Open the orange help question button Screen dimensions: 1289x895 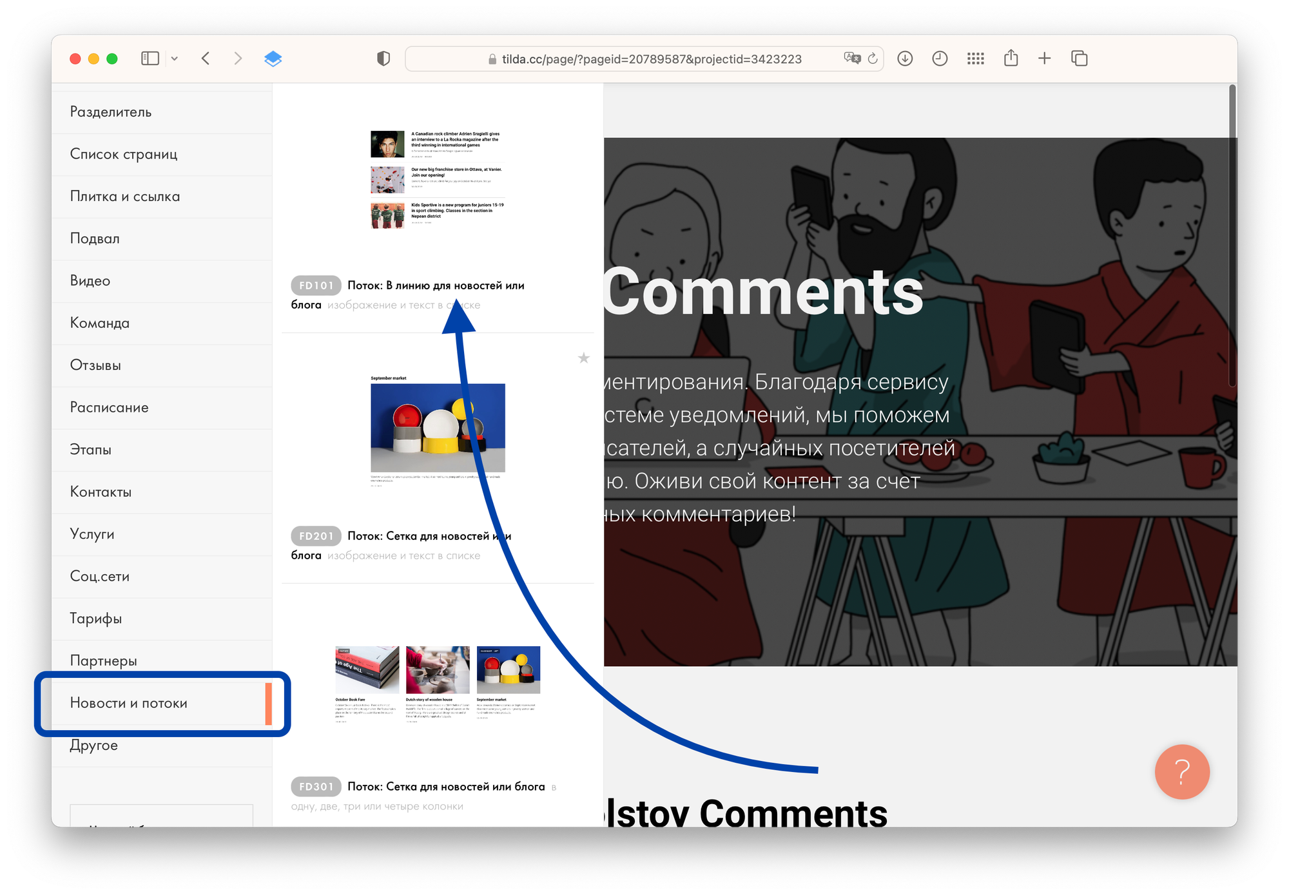pos(1182,772)
